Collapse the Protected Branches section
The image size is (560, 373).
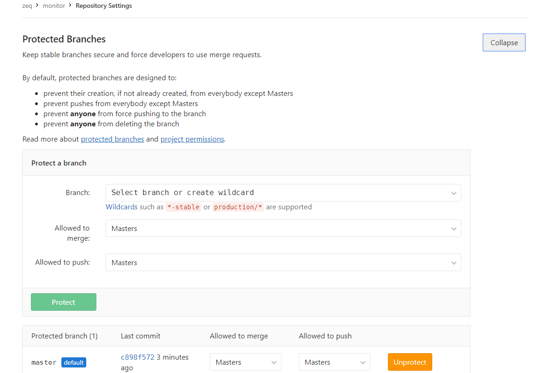504,42
